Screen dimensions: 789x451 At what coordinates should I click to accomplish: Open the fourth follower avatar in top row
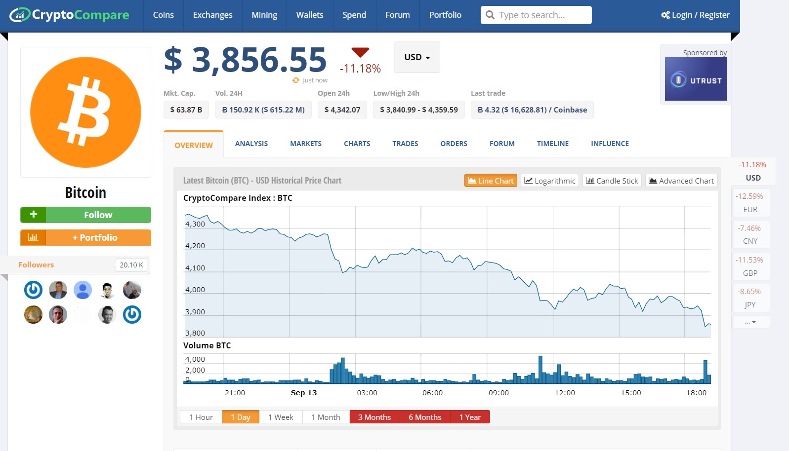point(107,290)
